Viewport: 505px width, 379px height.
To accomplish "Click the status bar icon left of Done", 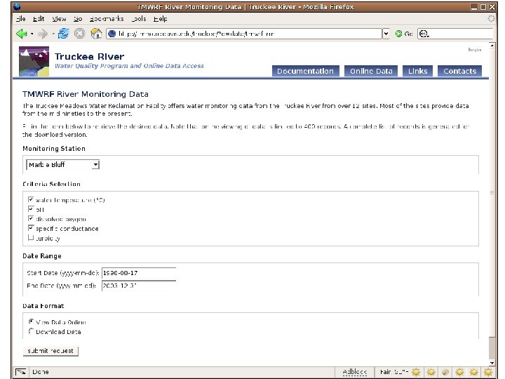I will click(21, 372).
